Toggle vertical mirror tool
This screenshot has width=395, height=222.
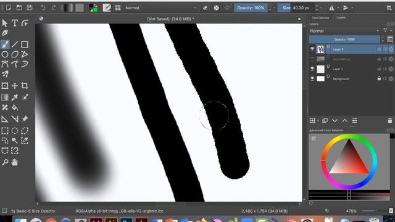coord(346,8)
